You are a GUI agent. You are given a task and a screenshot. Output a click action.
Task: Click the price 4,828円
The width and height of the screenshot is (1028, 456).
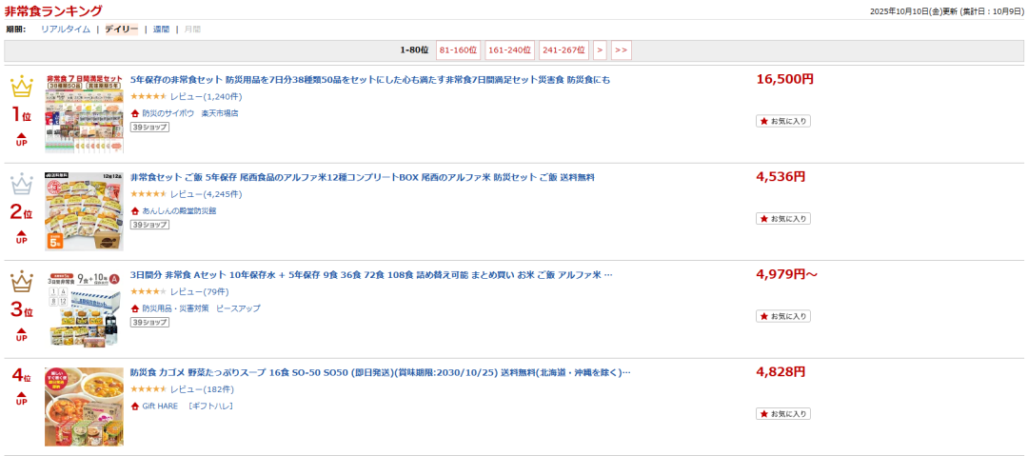click(781, 372)
